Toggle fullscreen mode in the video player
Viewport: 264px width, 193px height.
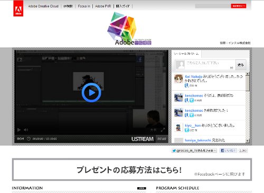coord(163,130)
